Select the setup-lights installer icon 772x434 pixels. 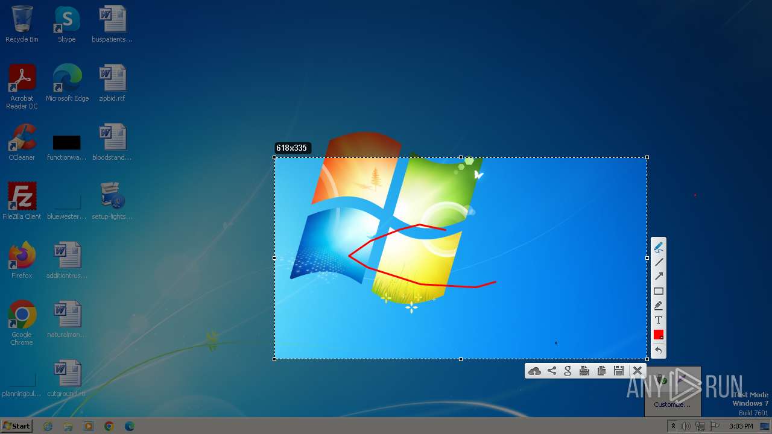coord(112,201)
